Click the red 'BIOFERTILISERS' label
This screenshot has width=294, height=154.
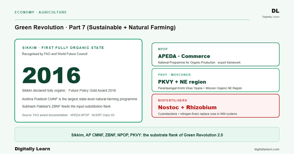(x=173, y=100)
